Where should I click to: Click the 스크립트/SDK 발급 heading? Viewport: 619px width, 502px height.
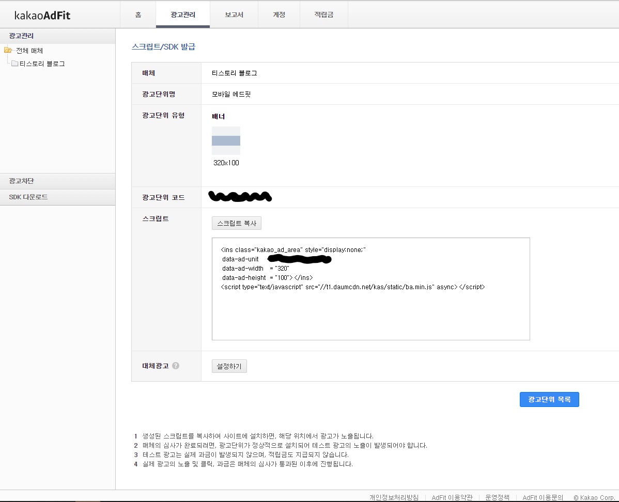tap(163, 46)
